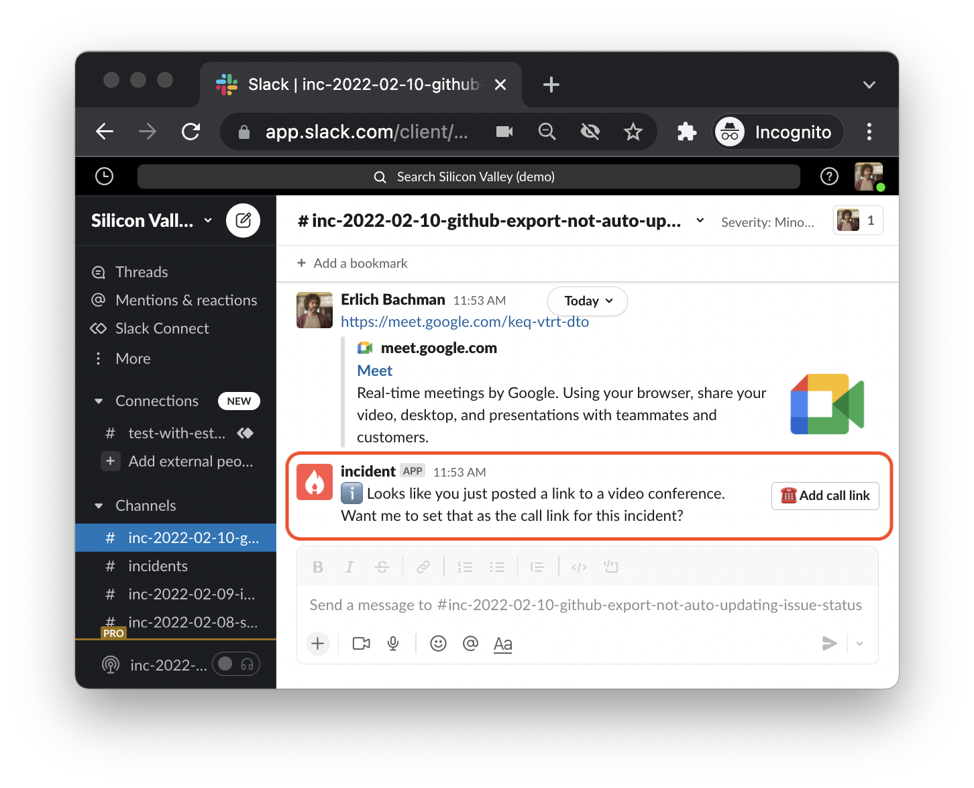Collapse the Connections section
Screen dimensions: 974x788
click(x=99, y=401)
